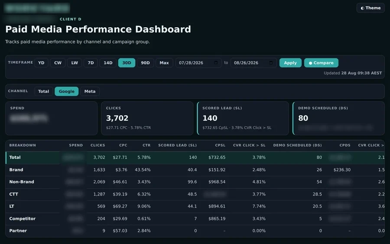
Task: Click Non-Brand CPC value $46.61
Action: tap(120, 182)
